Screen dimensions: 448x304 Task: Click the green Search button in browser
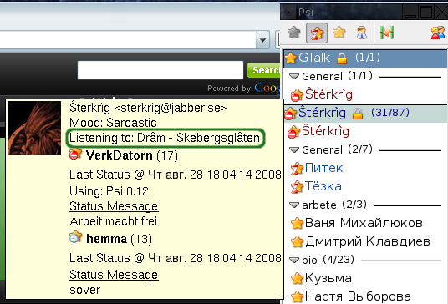pos(264,70)
